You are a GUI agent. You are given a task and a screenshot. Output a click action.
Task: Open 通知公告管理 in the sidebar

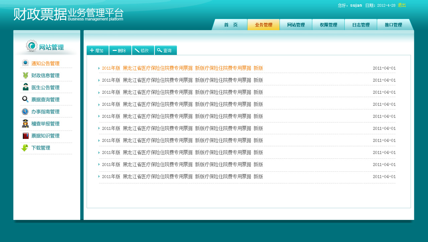pyautogui.click(x=45, y=63)
